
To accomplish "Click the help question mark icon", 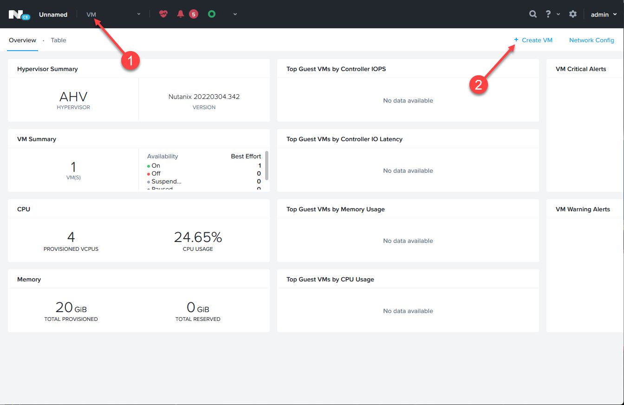I will pyautogui.click(x=548, y=14).
